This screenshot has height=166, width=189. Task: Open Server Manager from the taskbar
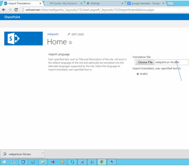coord(13,162)
